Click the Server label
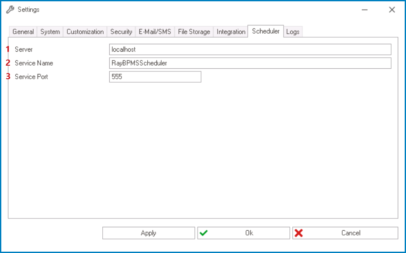Image resolution: width=406 pixels, height=253 pixels. [24, 49]
